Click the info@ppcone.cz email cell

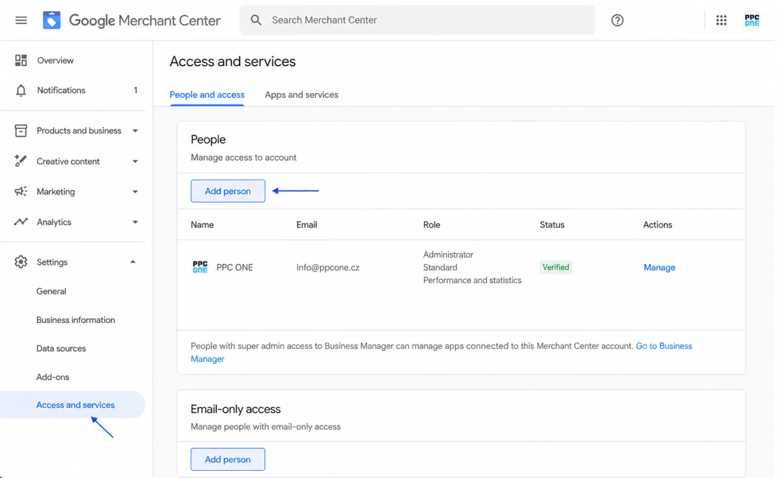[328, 267]
